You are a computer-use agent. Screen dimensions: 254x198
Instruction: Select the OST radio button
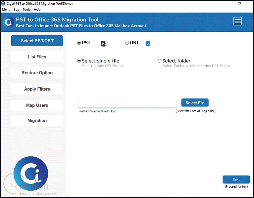coord(127,43)
